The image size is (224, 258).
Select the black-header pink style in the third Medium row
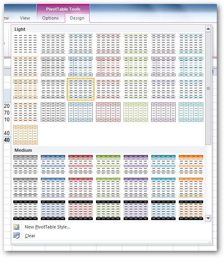point(81,210)
